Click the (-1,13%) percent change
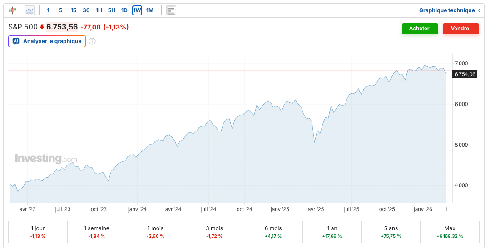 116,27
